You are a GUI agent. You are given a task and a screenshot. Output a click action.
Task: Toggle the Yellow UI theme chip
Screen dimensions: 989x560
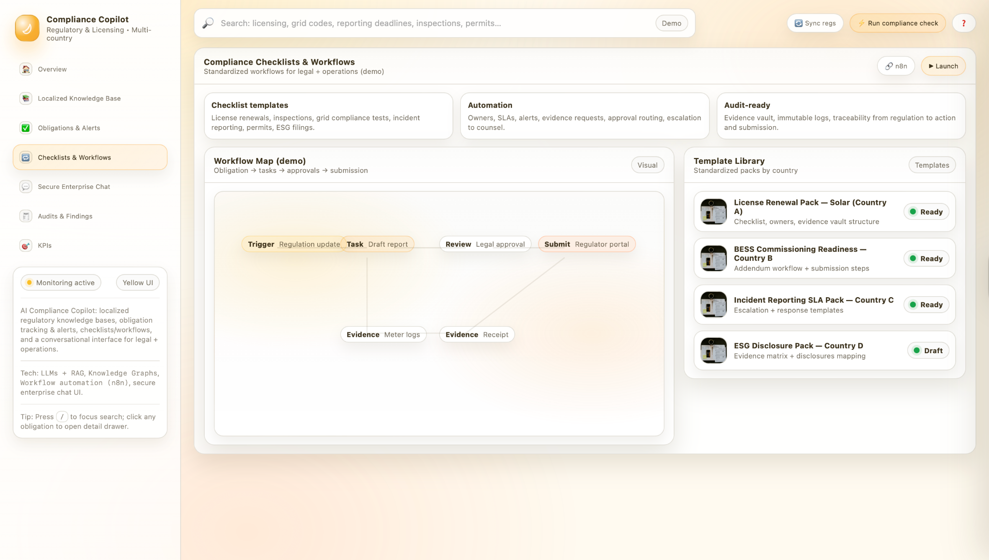click(x=138, y=283)
